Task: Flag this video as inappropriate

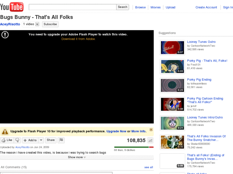Action: [61, 140]
